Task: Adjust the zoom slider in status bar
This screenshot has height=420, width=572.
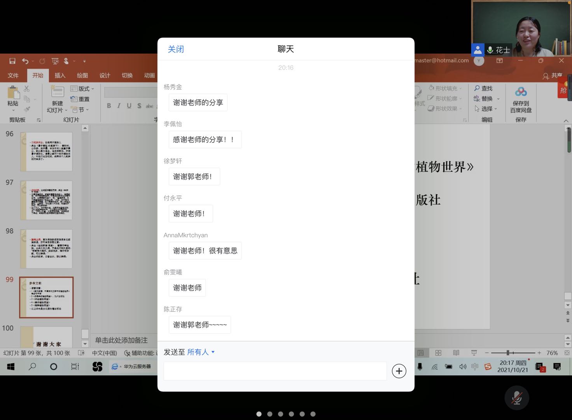Action: (x=508, y=353)
